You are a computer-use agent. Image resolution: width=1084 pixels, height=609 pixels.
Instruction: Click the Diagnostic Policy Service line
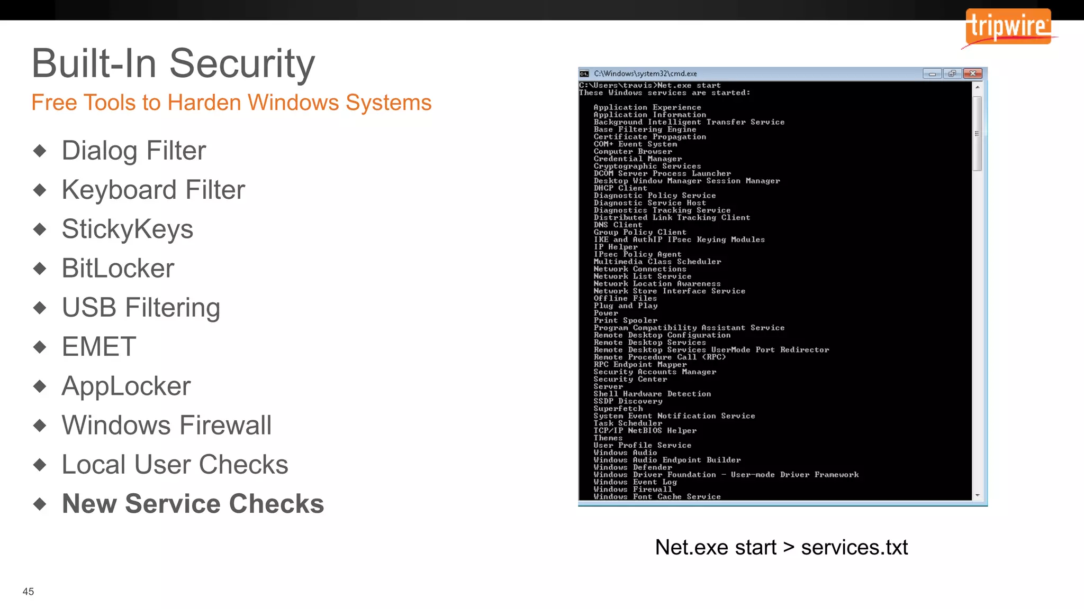point(655,196)
